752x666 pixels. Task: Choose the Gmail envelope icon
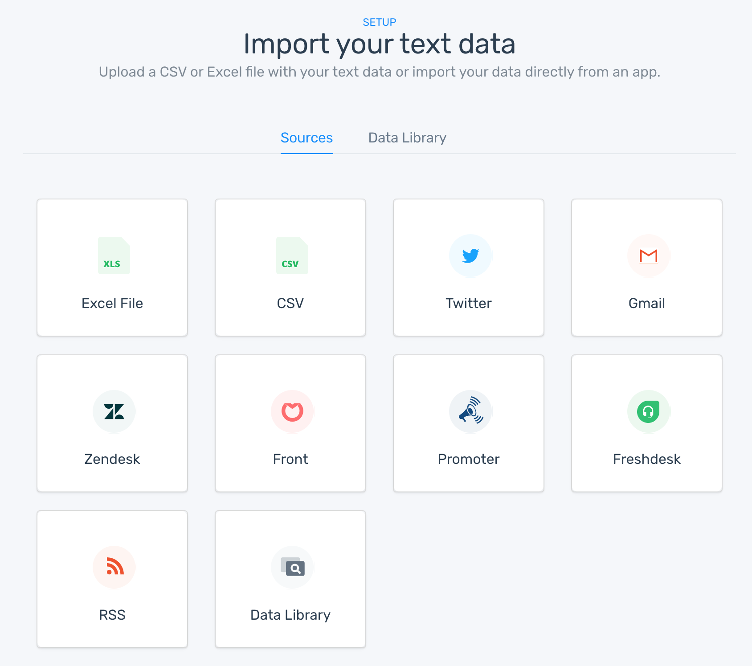(649, 256)
